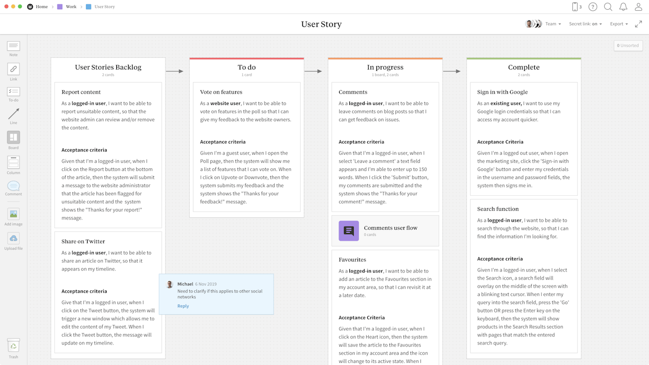Open the Work breadcrumb item
The width and height of the screenshot is (649, 365).
click(72, 6)
